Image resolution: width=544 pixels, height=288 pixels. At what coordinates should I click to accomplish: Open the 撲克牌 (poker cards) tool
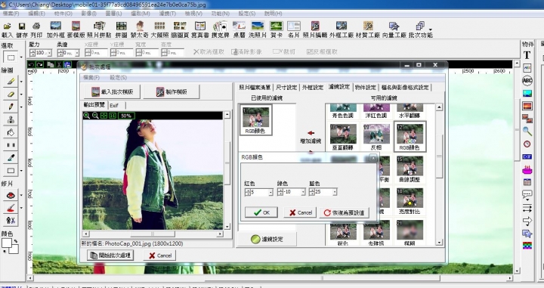pos(220,26)
